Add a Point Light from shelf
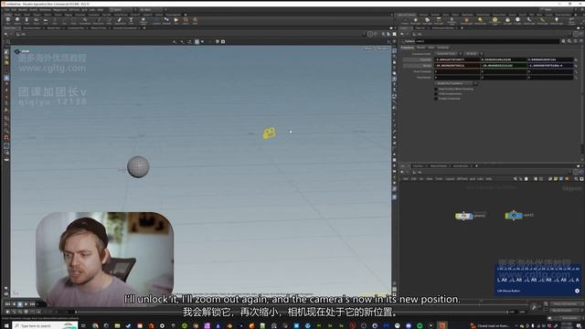This screenshot has height=329, width=585. coord(415,21)
